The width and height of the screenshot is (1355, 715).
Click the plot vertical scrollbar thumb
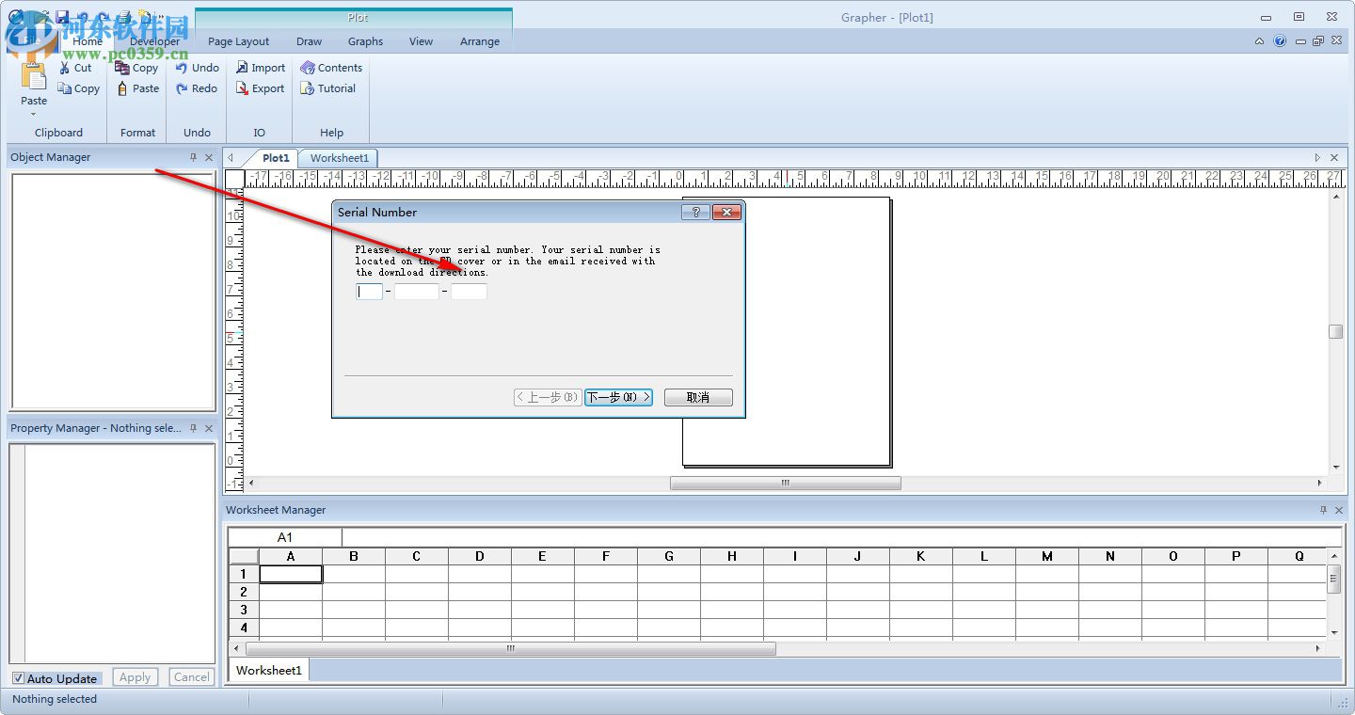[x=1335, y=332]
